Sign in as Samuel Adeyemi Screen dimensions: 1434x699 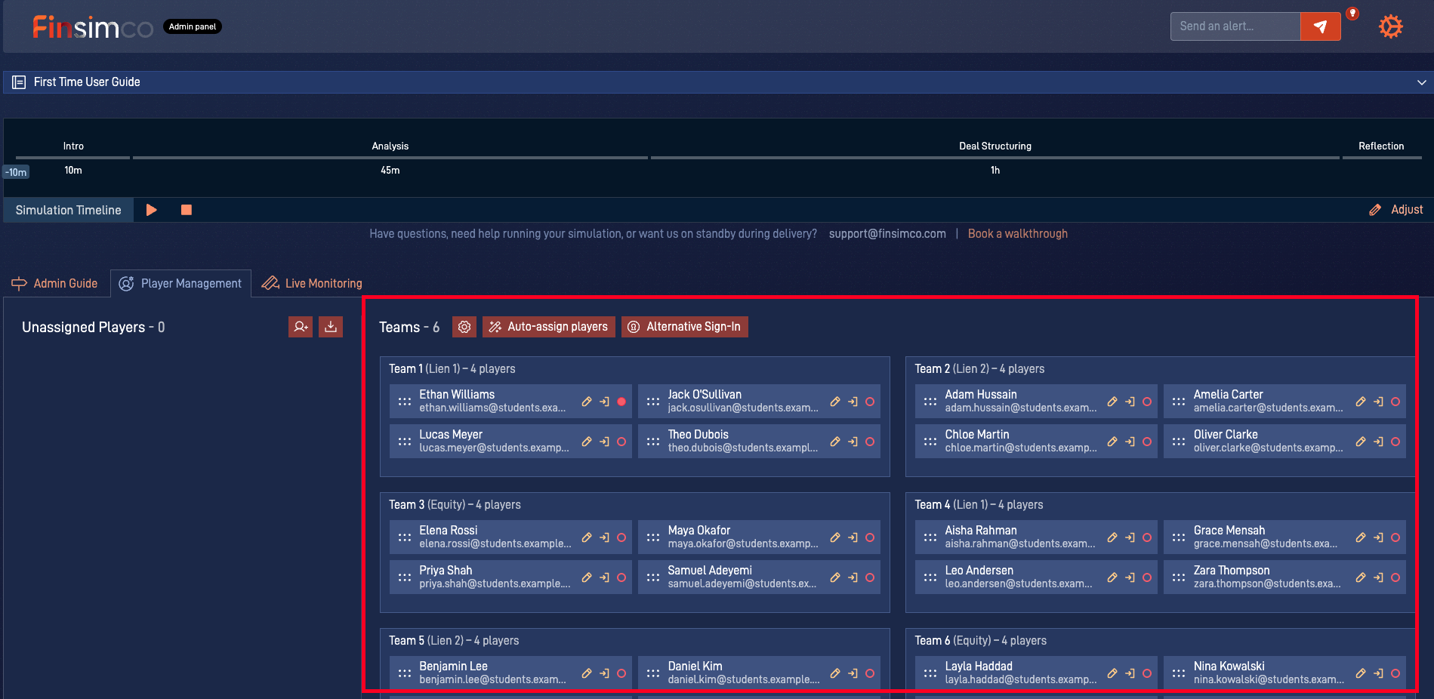tap(853, 577)
